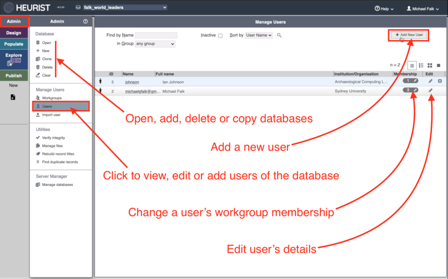This screenshot has height=279, width=448.
Task: Sort by ID column header
Action: pos(112,74)
